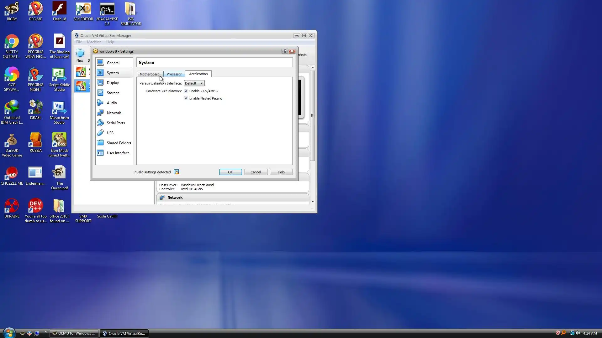
Task: Switch to the Motherboard tab
Action: [x=150, y=74]
